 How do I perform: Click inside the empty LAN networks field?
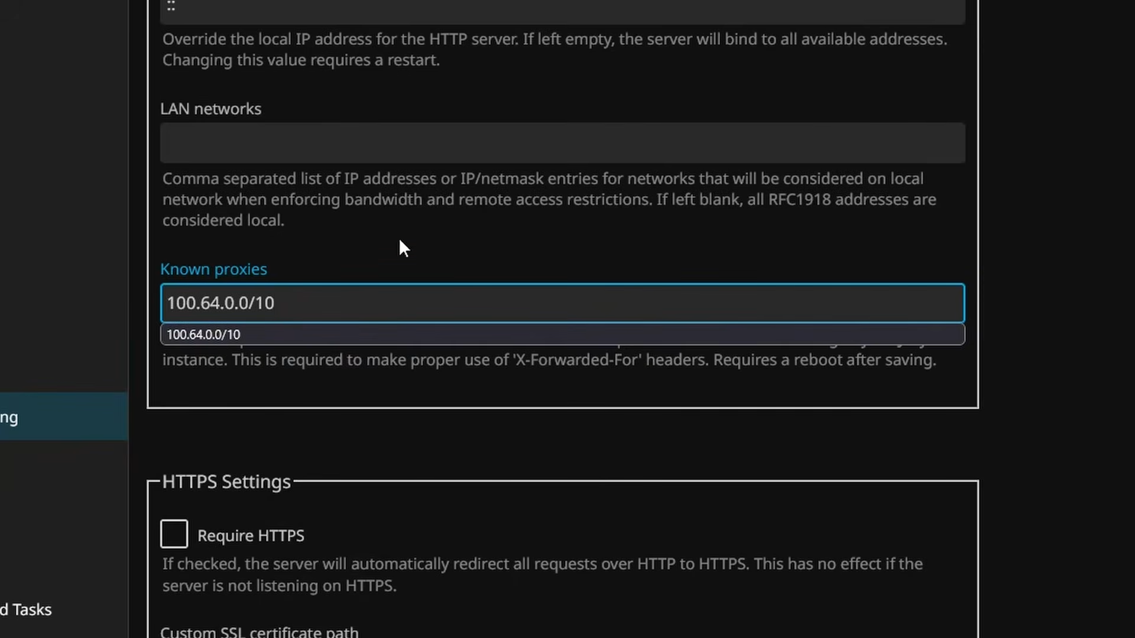pyautogui.click(x=562, y=143)
